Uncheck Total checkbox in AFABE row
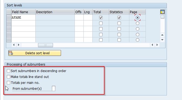The height and width of the screenshot is (100, 182). coord(101,17)
